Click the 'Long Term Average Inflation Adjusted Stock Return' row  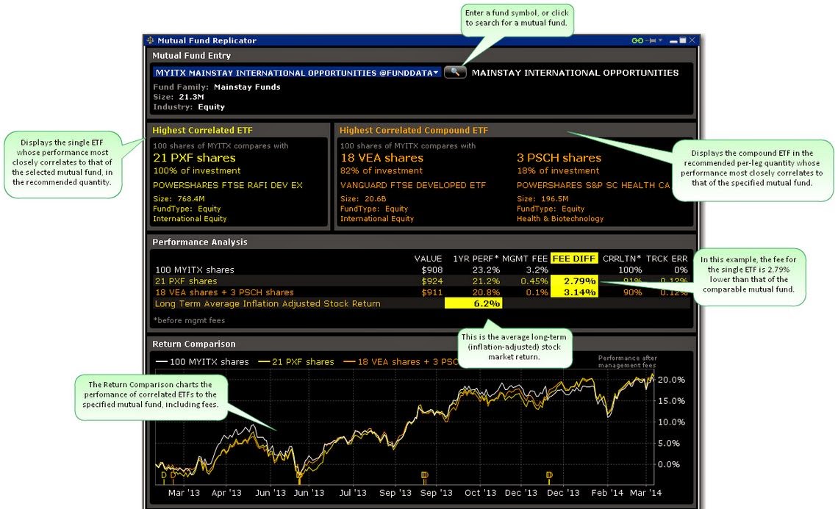click(421, 303)
